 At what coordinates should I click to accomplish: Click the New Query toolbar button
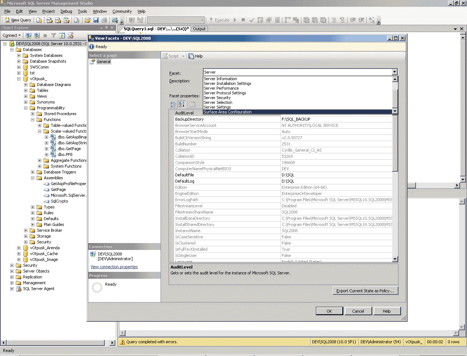[18, 20]
